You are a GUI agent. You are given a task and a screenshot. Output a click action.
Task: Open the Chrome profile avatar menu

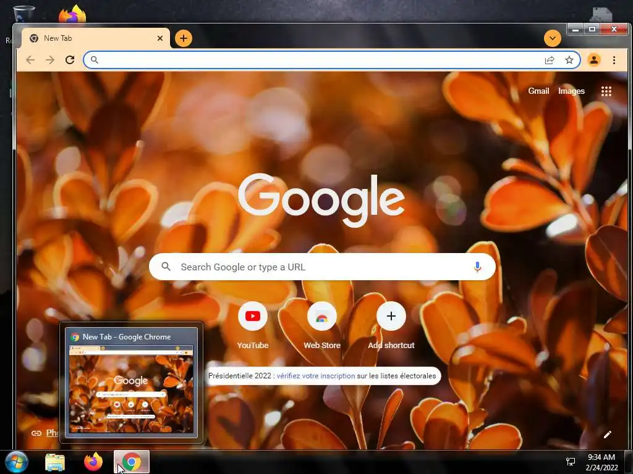[x=594, y=60]
